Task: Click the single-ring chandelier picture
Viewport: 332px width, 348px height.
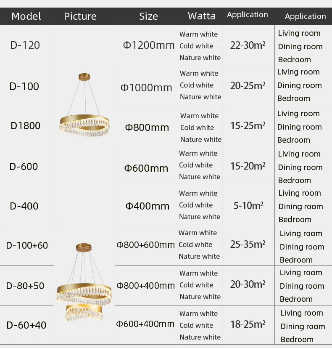Action: [84, 105]
